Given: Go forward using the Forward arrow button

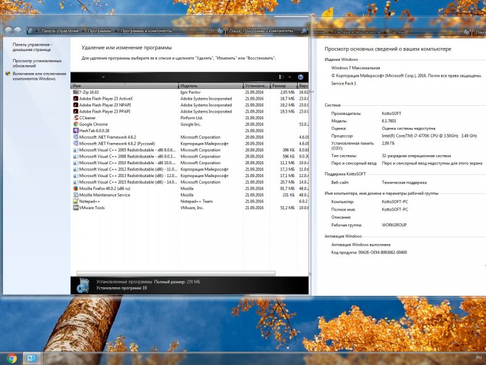Looking at the screenshot, I should pos(18,30).
